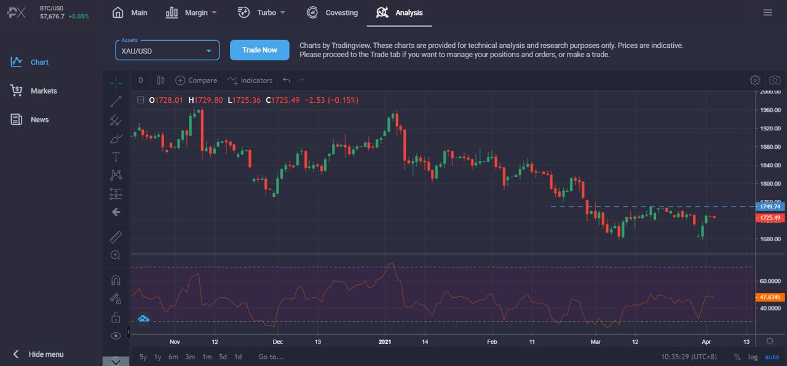This screenshot has height=366, width=787.
Task: Open the XAU/USD assets dropdown
Action: tap(167, 50)
